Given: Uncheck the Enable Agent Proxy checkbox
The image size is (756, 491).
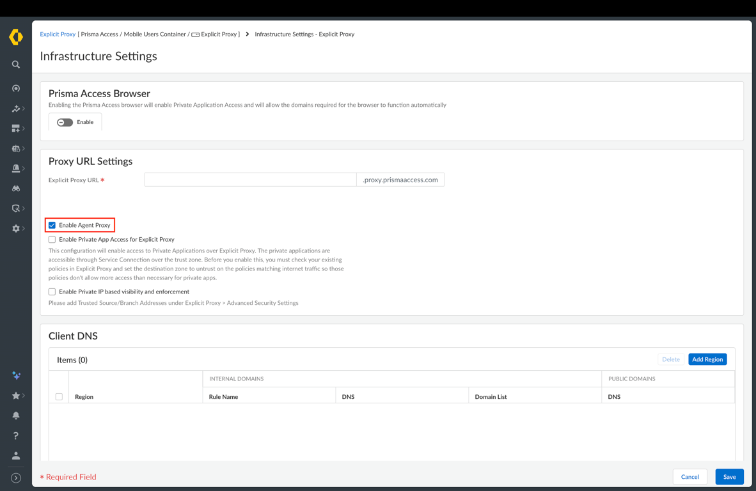Looking at the screenshot, I should coord(52,225).
